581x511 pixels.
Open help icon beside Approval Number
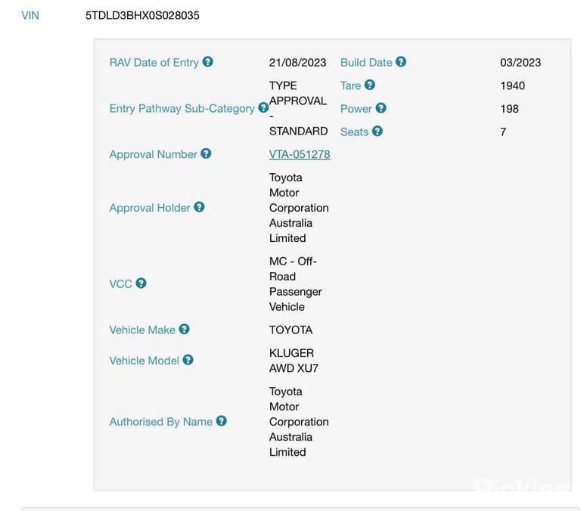coord(206,153)
